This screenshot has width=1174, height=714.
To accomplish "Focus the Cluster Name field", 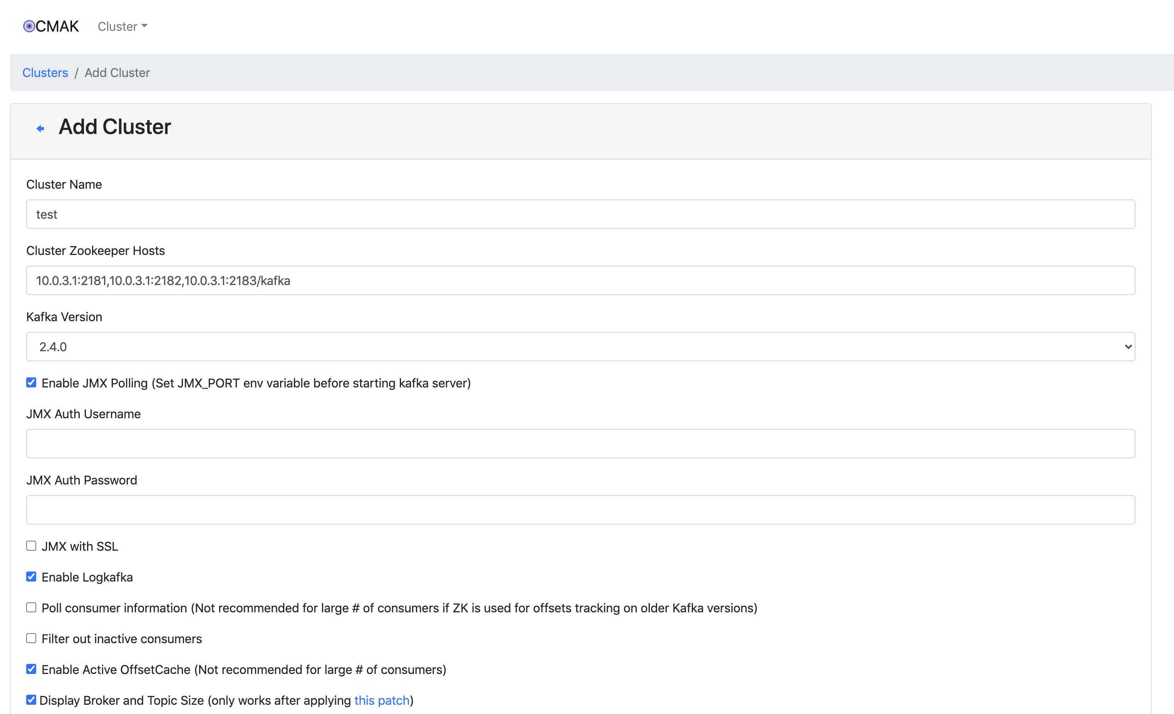I will (x=580, y=215).
